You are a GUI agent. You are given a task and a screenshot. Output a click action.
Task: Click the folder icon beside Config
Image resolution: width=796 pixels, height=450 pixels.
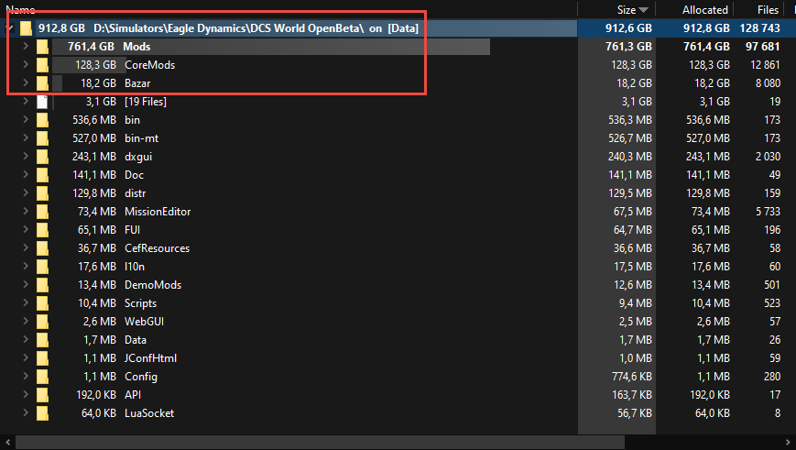point(43,377)
